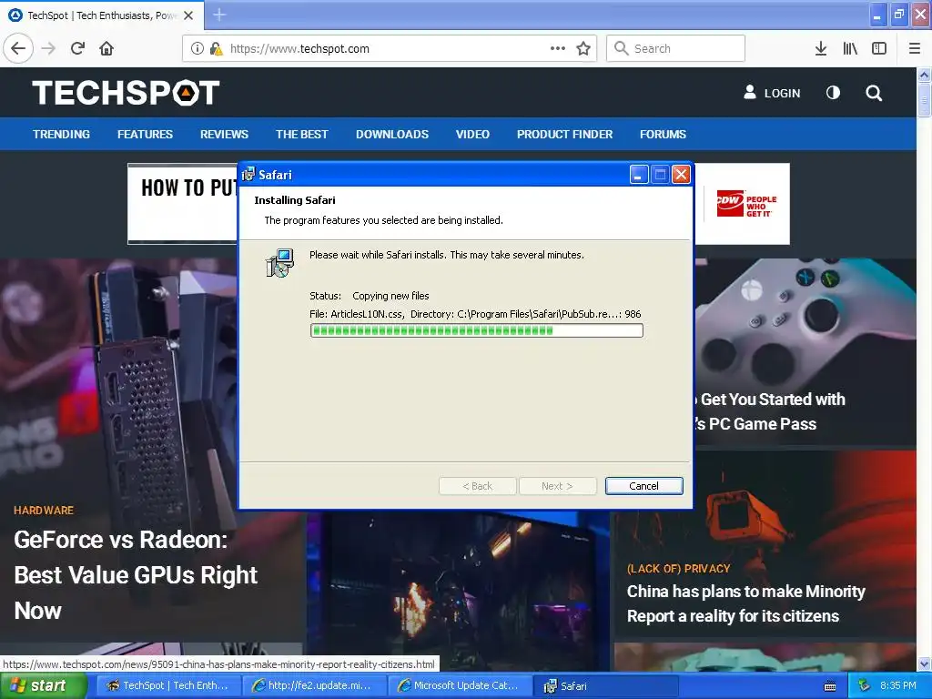This screenshot has height=699, width=932.
Task: Open China Minority Report article headline
Action: point(746,603)
